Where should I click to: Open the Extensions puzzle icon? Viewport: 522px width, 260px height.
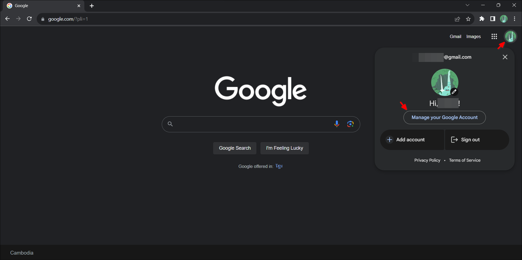(482, 19)
